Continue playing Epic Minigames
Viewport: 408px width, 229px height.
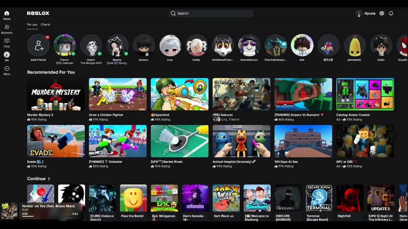click(x=164, y=198)
